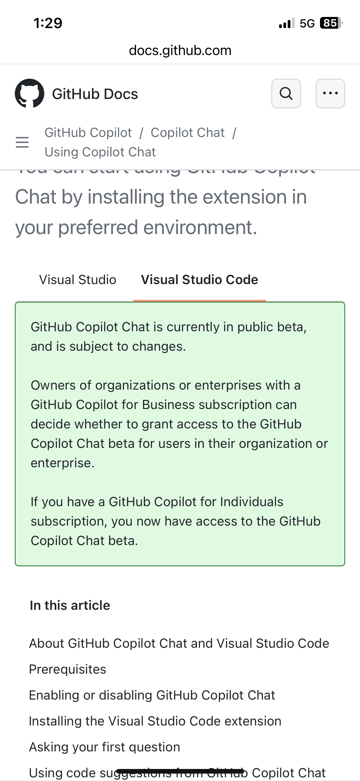Open the ellipsis more-options menu

[330, 93]
